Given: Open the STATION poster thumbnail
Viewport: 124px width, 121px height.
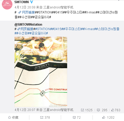Looking at the screenshot, I should click(41, 72).
